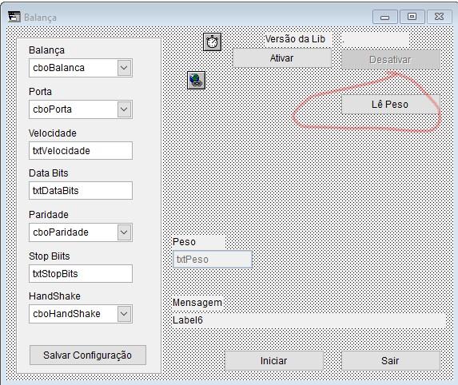Click the Iniciar button

click(x=274, y=360)
